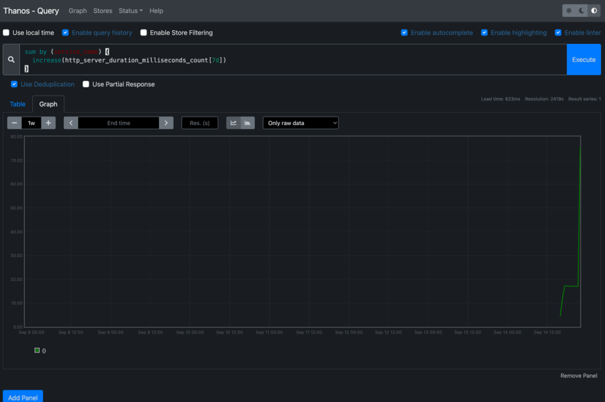Viewport: 605px width, 402px height.
Task: Select the Graph panel tab
Action: pos(48,104)
